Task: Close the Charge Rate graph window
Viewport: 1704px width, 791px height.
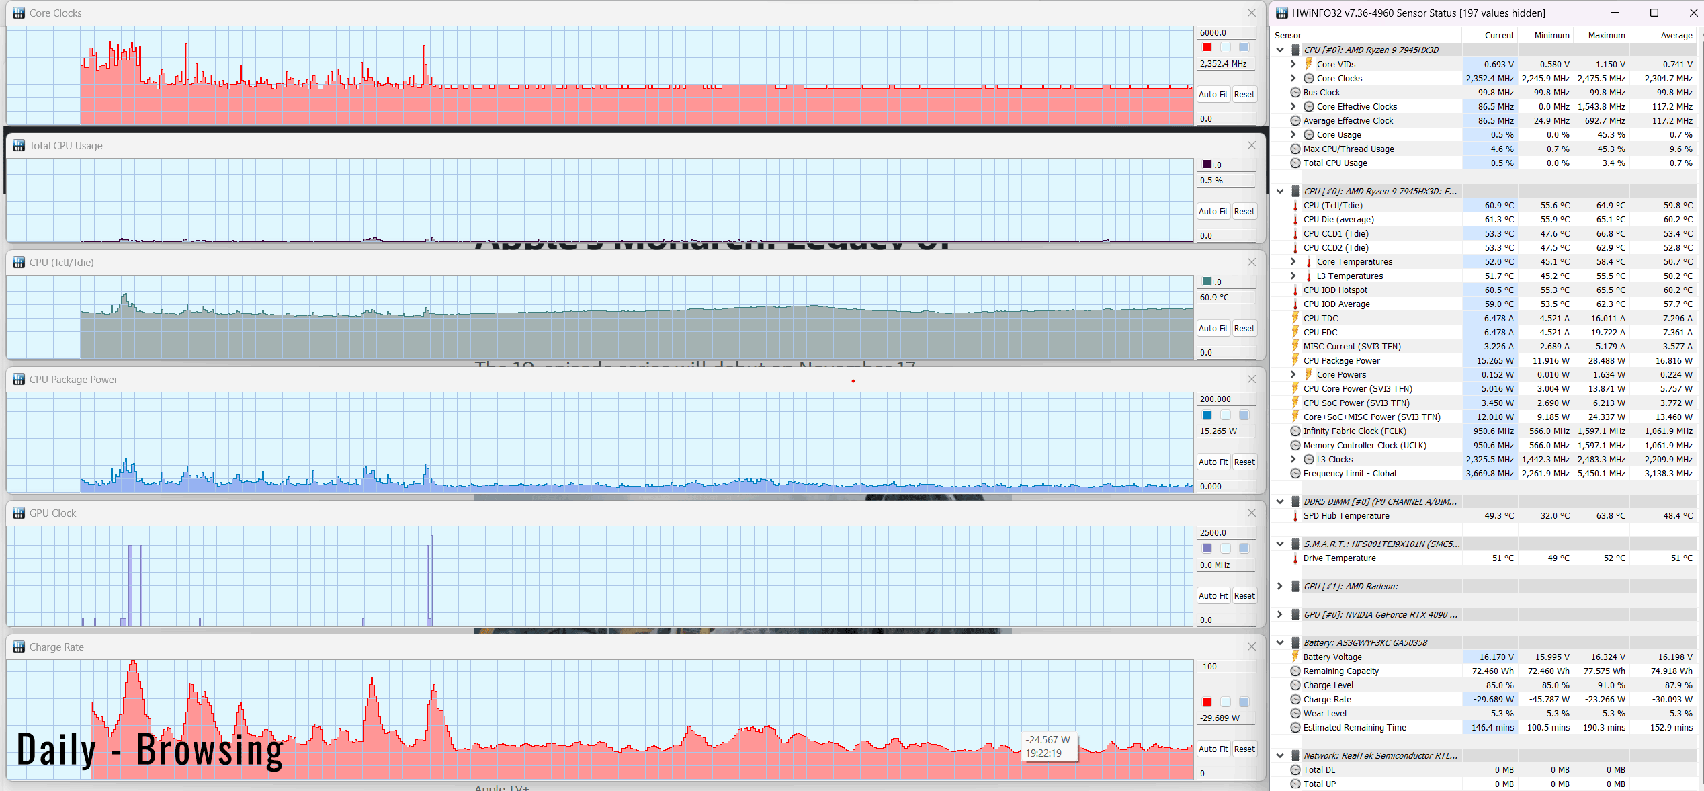Action: 1251,647
